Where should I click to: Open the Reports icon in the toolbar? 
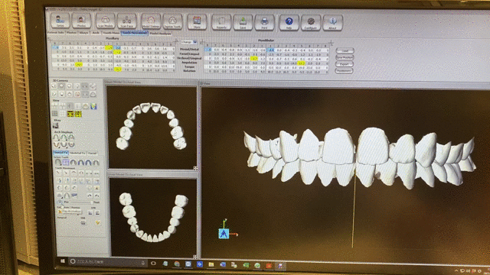click(x=221, y=22)
